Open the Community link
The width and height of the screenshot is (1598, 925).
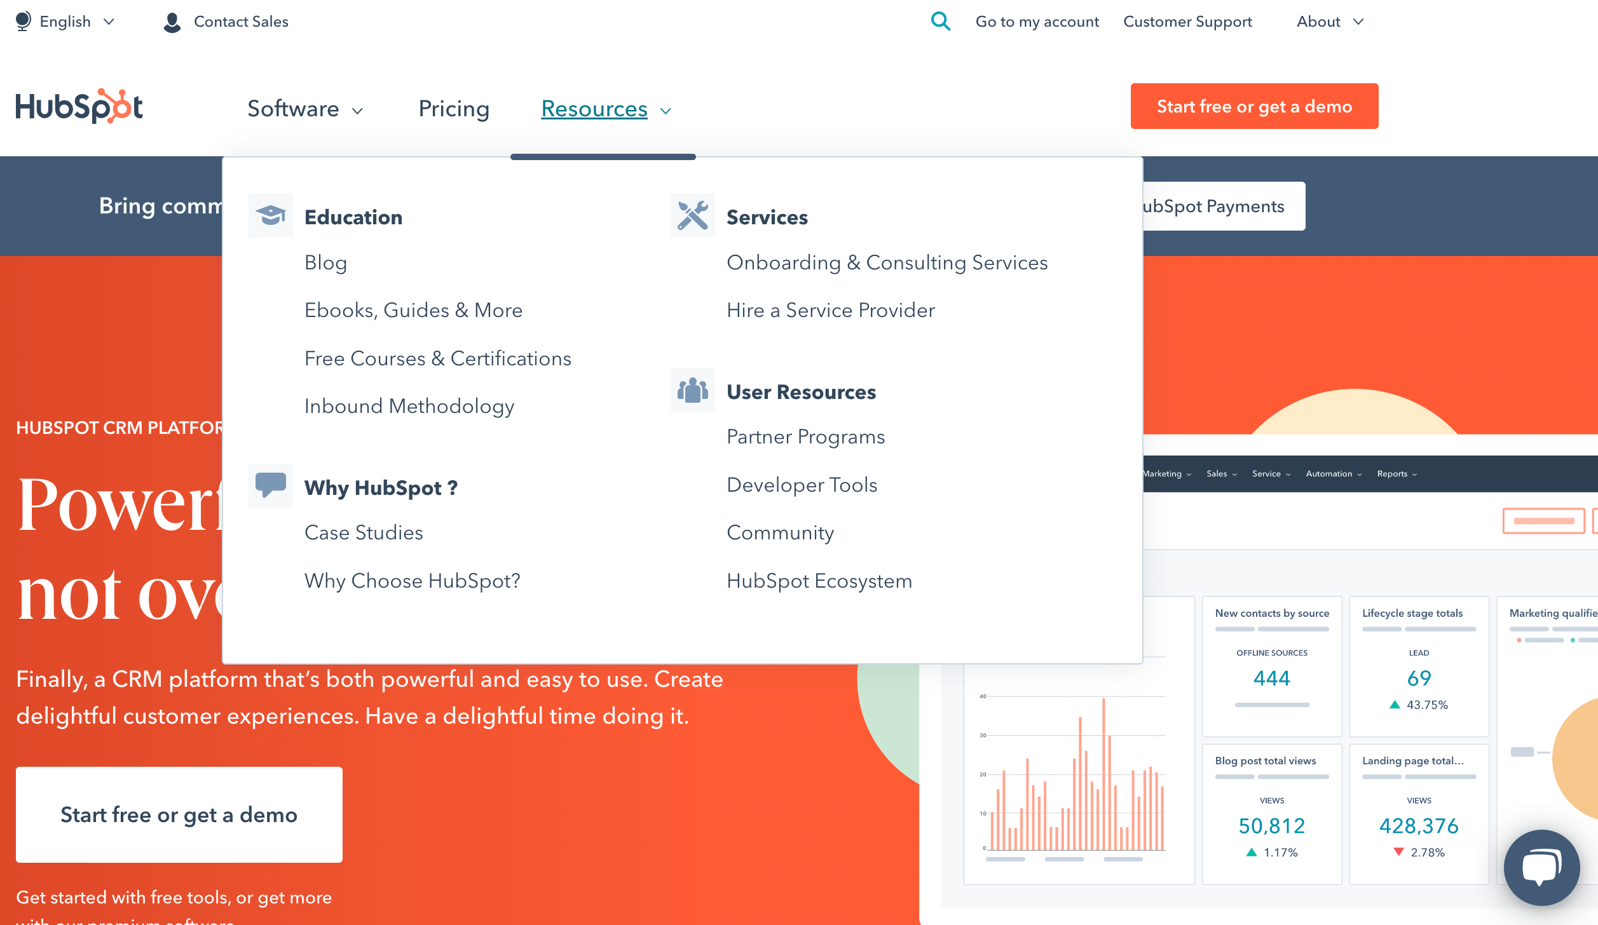(780, 532)
